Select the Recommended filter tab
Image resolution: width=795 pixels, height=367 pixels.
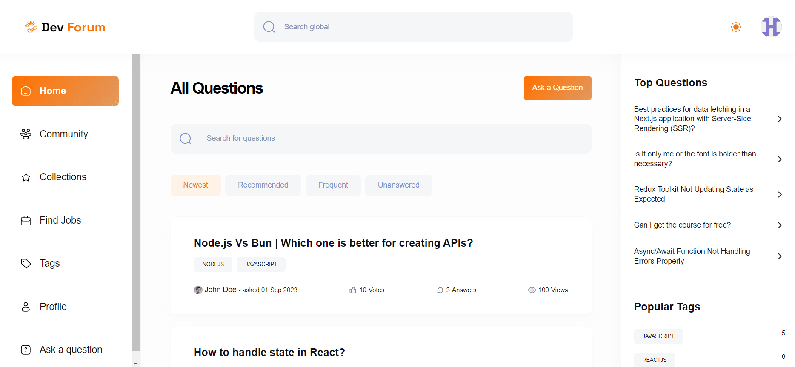pos(263,185)
